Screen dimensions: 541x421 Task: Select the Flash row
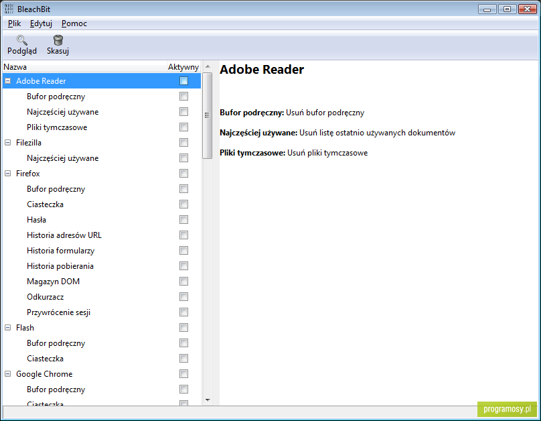point(102,328)
